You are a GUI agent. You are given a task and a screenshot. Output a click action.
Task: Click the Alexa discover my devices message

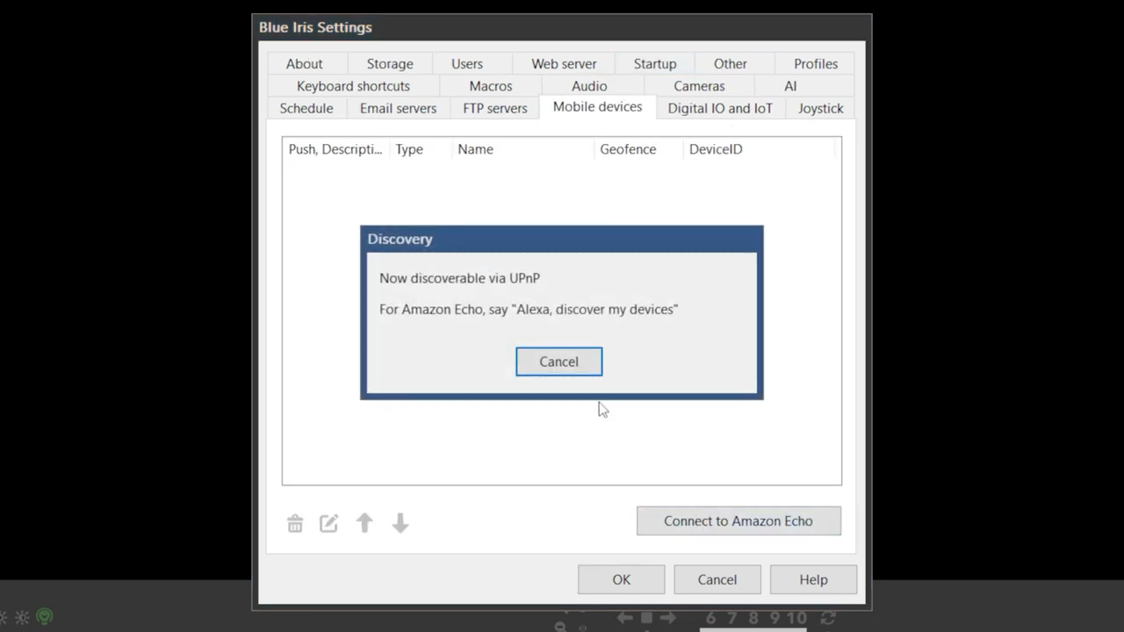click(529, 309)
